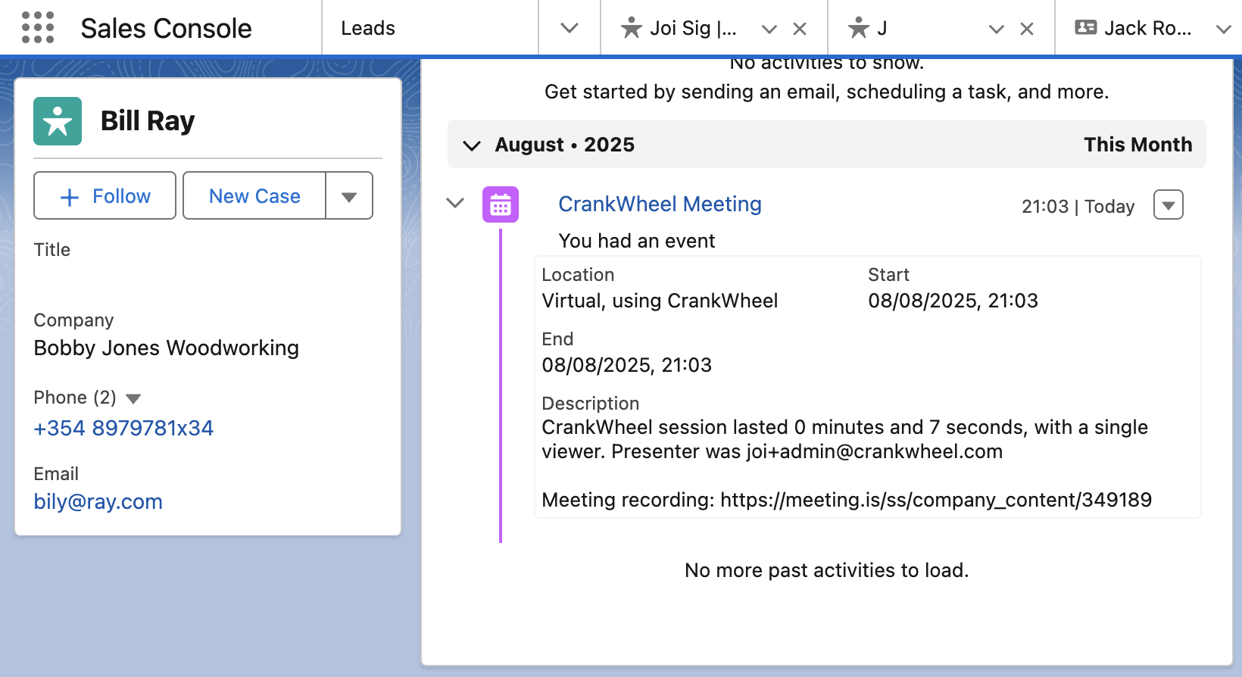Open the bily@ray.com email link
Screen dimensions: 1242x677
pyautogui.click(x=98, y=502)
